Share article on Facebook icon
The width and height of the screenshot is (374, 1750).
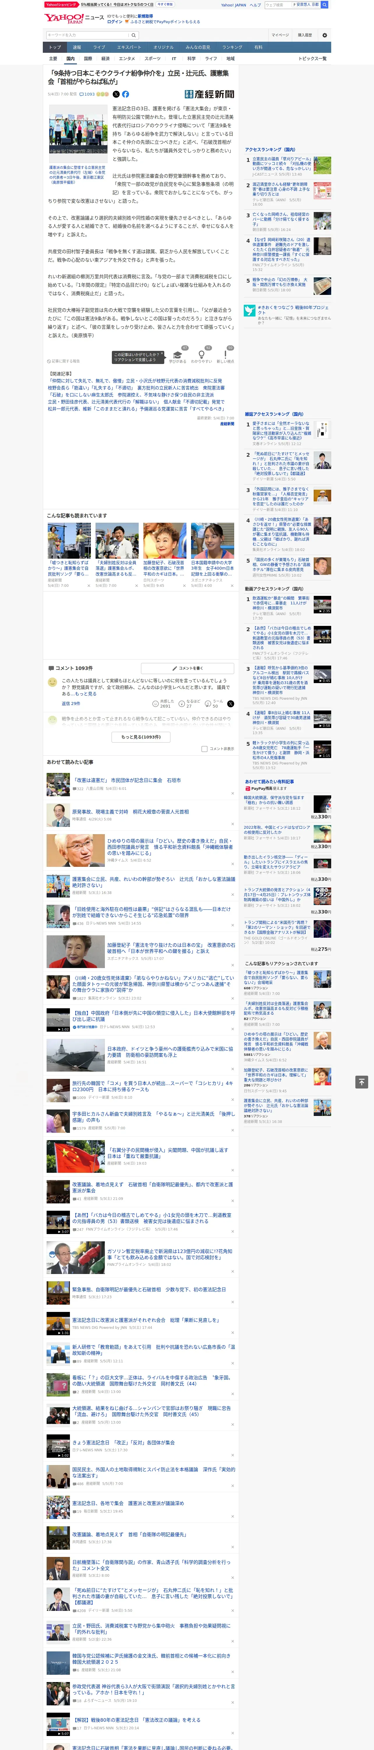(125, 94)
